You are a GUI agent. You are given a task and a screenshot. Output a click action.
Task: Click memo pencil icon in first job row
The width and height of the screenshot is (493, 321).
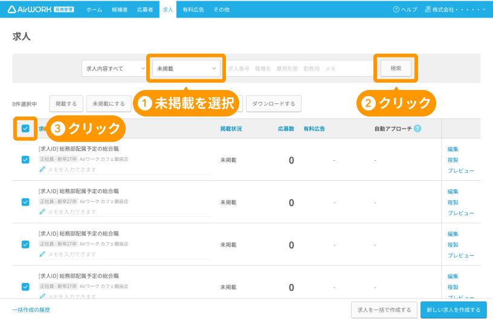tap(42, 169)
